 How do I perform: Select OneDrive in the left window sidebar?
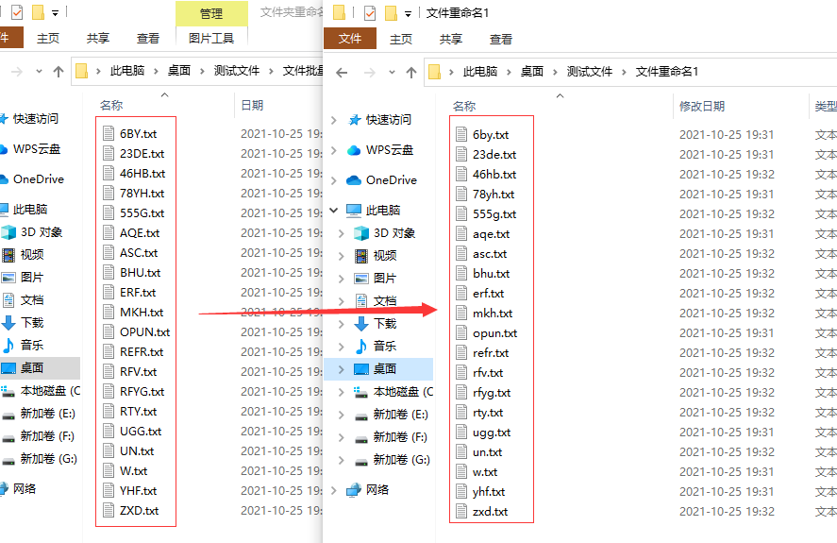tap(38, 178)
